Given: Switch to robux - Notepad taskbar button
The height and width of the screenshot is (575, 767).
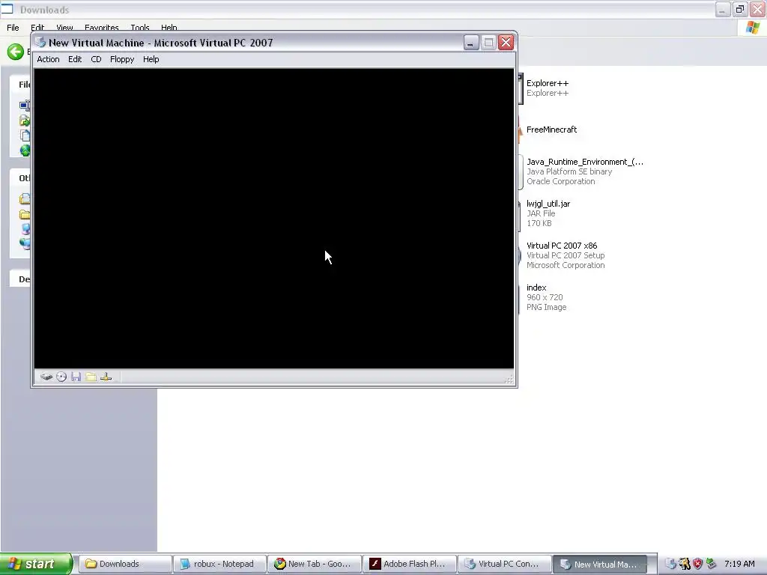Looking at the screenshot, I should (x=219, y=564).
